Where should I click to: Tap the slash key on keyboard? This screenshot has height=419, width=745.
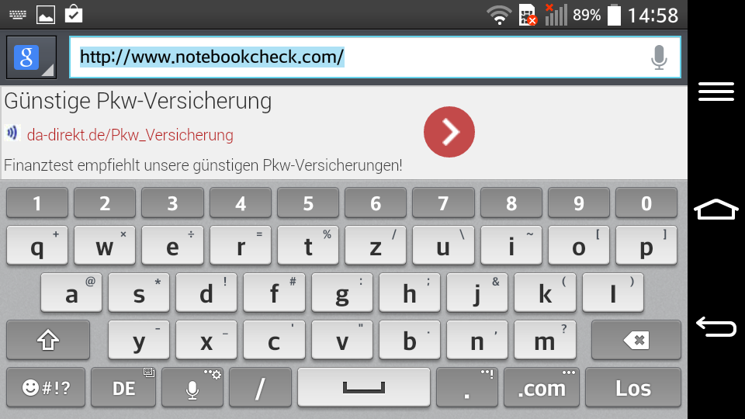pos(260,387)
